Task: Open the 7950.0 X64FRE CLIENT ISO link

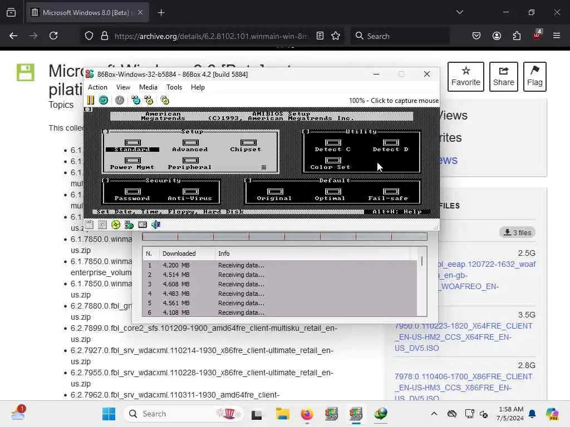Action: [x=463, y=336]
